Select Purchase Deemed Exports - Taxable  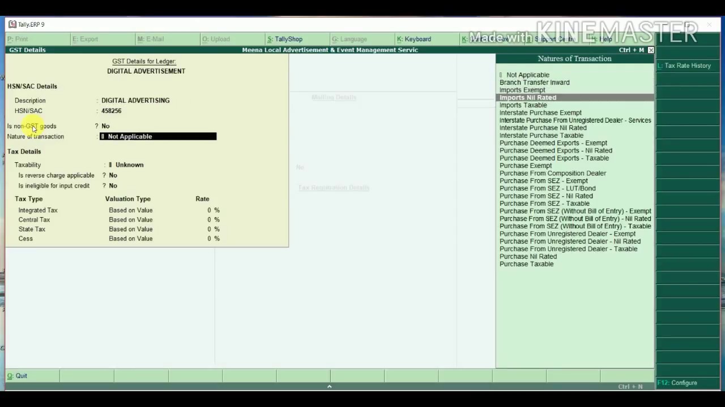[554, 158]
